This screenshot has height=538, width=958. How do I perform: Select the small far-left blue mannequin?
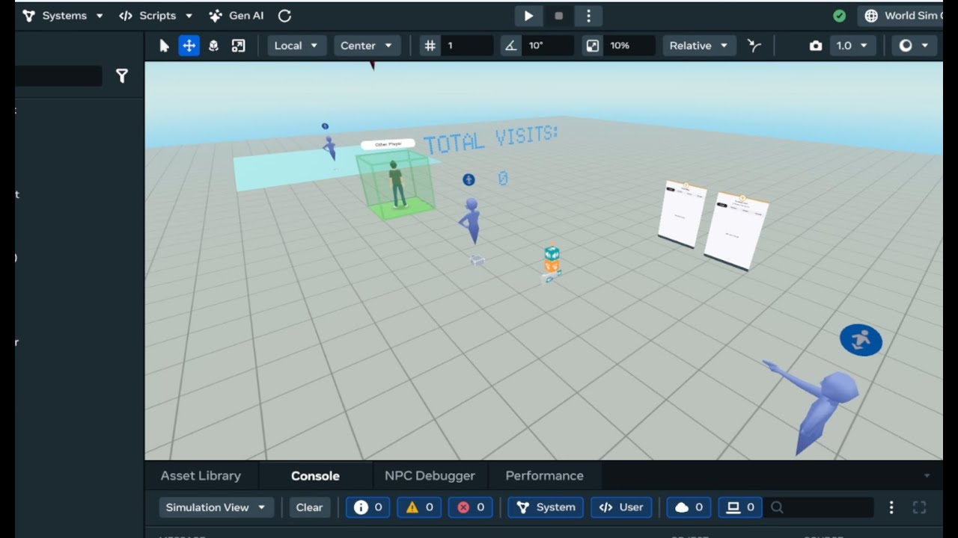329,147
